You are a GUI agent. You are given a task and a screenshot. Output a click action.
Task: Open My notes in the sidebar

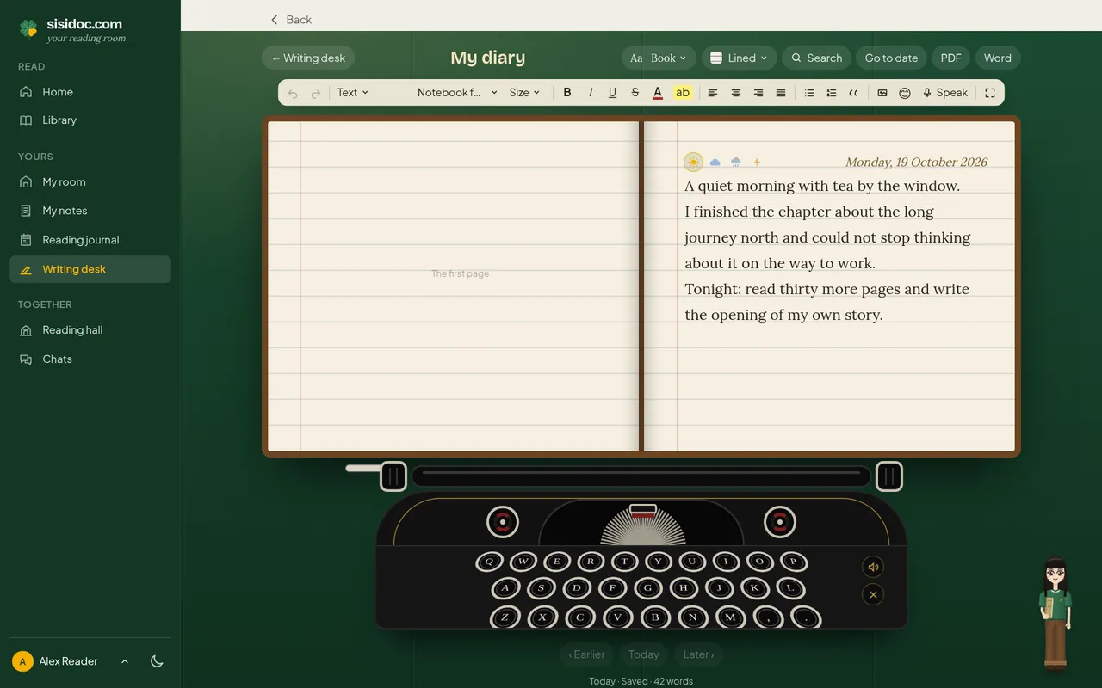point(90,211)
